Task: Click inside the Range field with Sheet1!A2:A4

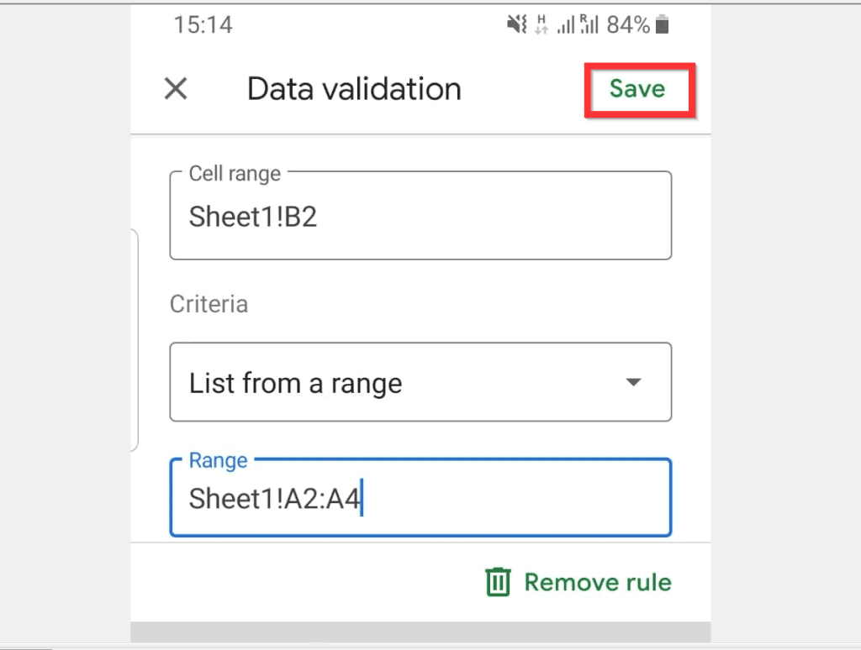Action: pos(420,497)
